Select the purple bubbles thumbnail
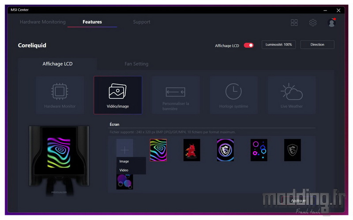The image size is (353, 220). click(124, 182)
